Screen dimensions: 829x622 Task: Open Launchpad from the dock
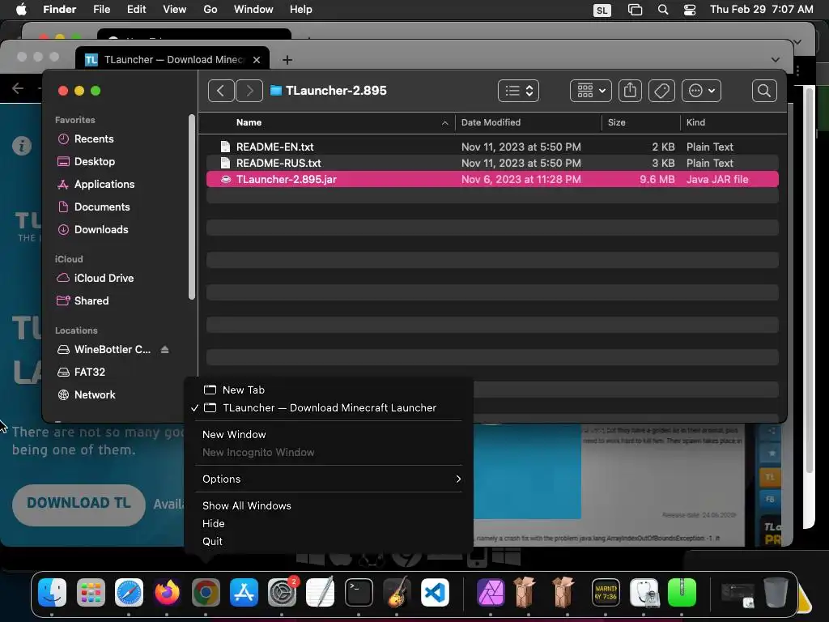pyautogui.click(x=91, y=592)
